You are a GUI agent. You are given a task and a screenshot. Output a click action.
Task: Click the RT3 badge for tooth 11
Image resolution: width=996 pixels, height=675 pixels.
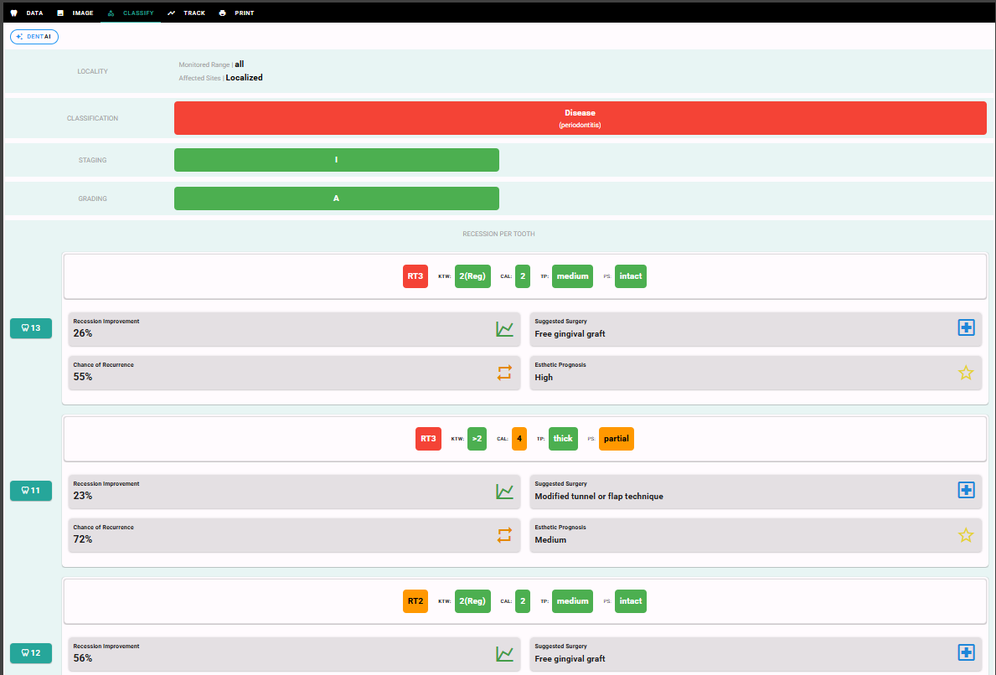[x=428, y=439]
